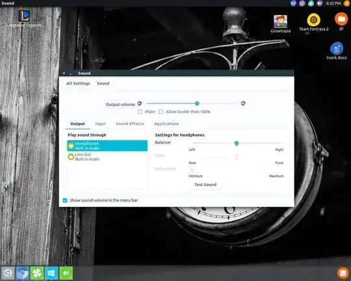Click the Test Sound button
The width and height of the screenshot is (351, 281).
click(205, 185)
